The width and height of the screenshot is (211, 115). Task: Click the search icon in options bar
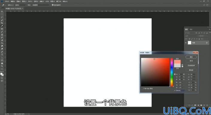pyautogui.click(x=204, y=5)
